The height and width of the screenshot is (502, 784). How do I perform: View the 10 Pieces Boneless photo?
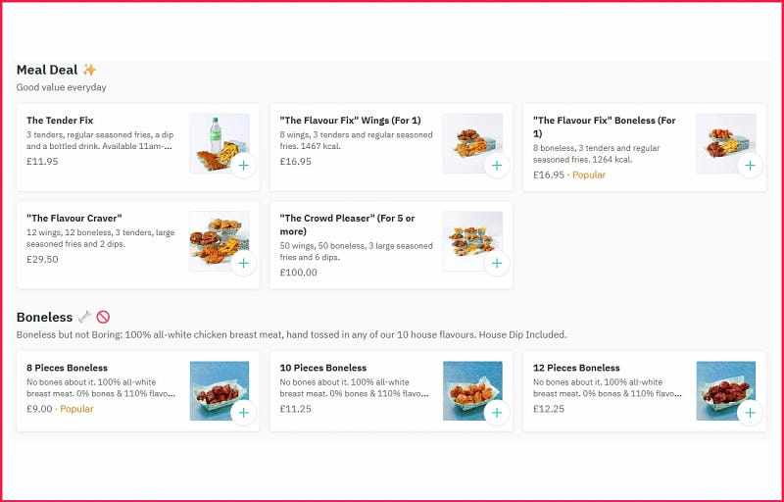470,389
